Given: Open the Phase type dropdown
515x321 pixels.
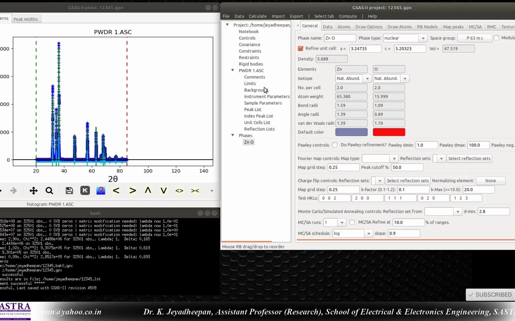Looking at the screenshot, I should (x=424, y=38).
